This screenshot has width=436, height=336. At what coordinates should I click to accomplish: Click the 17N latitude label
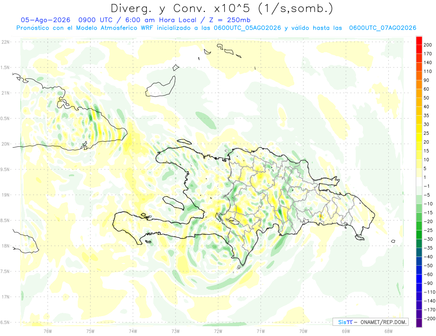5,297
